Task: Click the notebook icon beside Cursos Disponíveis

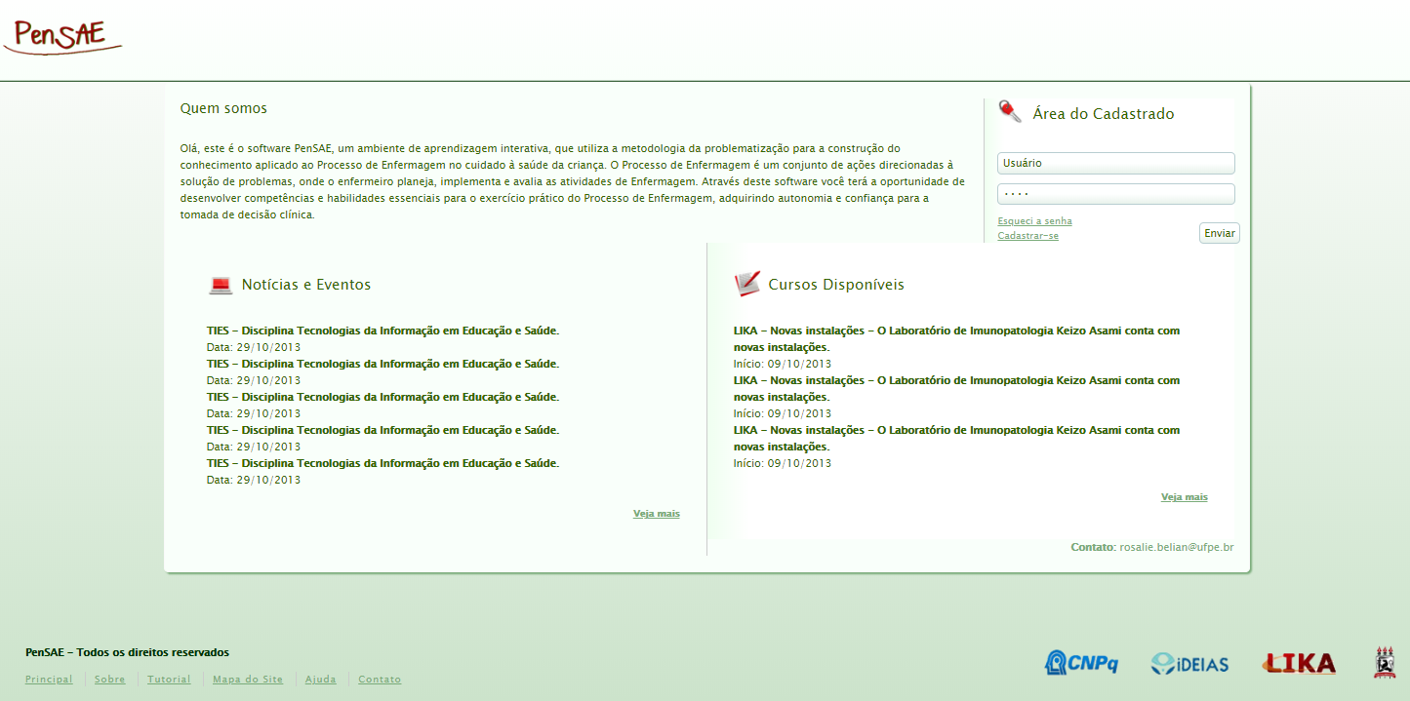Action: click(746, 284)
